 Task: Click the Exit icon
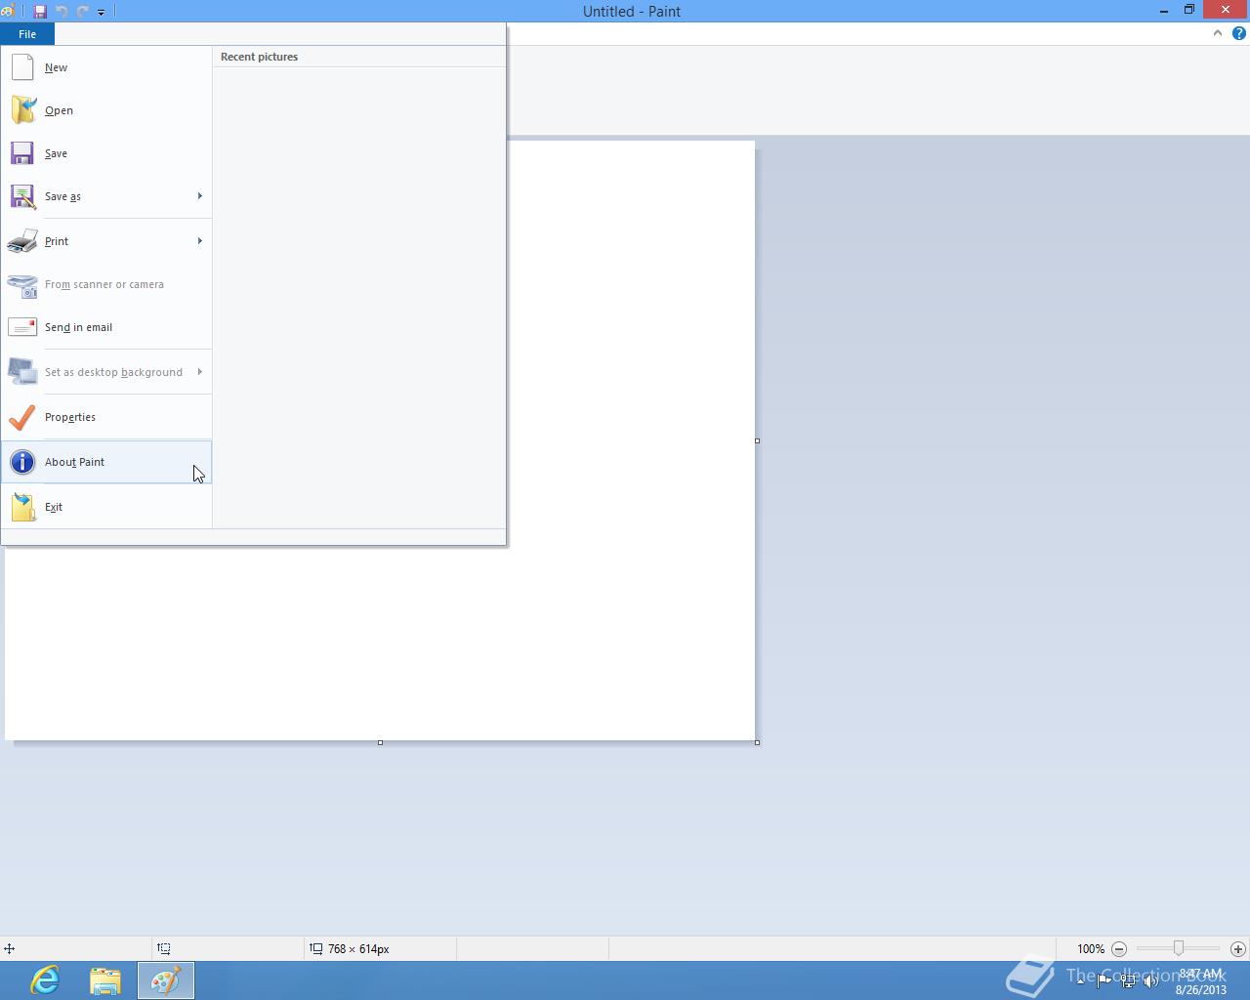pos(22,507)
